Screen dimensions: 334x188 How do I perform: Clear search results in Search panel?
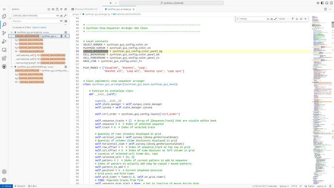coord(53,9)
